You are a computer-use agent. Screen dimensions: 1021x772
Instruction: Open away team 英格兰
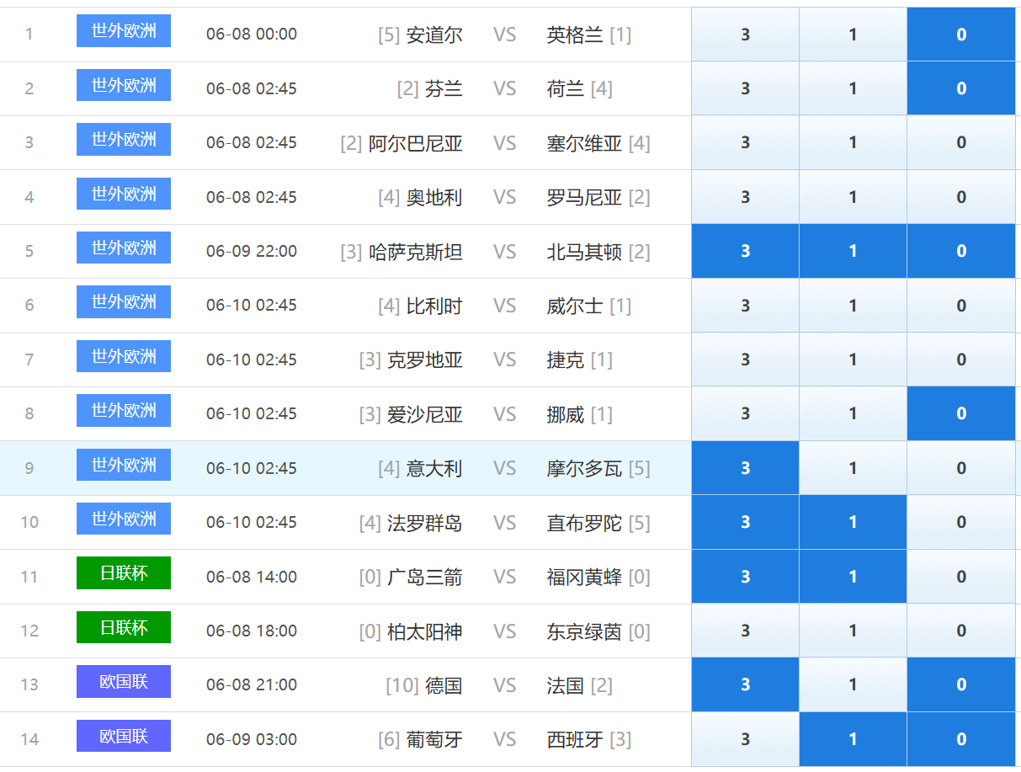[x=575, y=35]
